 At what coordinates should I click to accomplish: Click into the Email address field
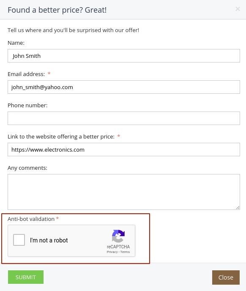124,87
